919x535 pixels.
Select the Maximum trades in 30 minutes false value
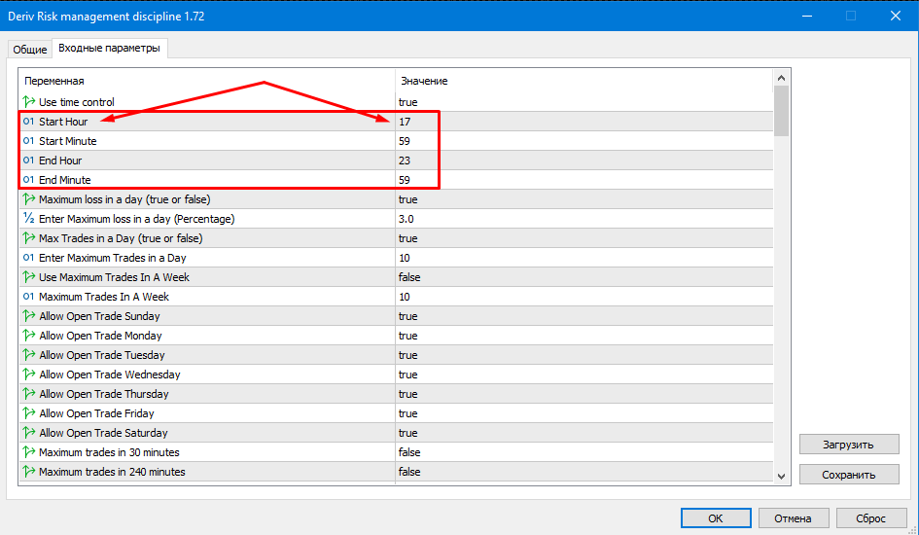tap(409, 451)
